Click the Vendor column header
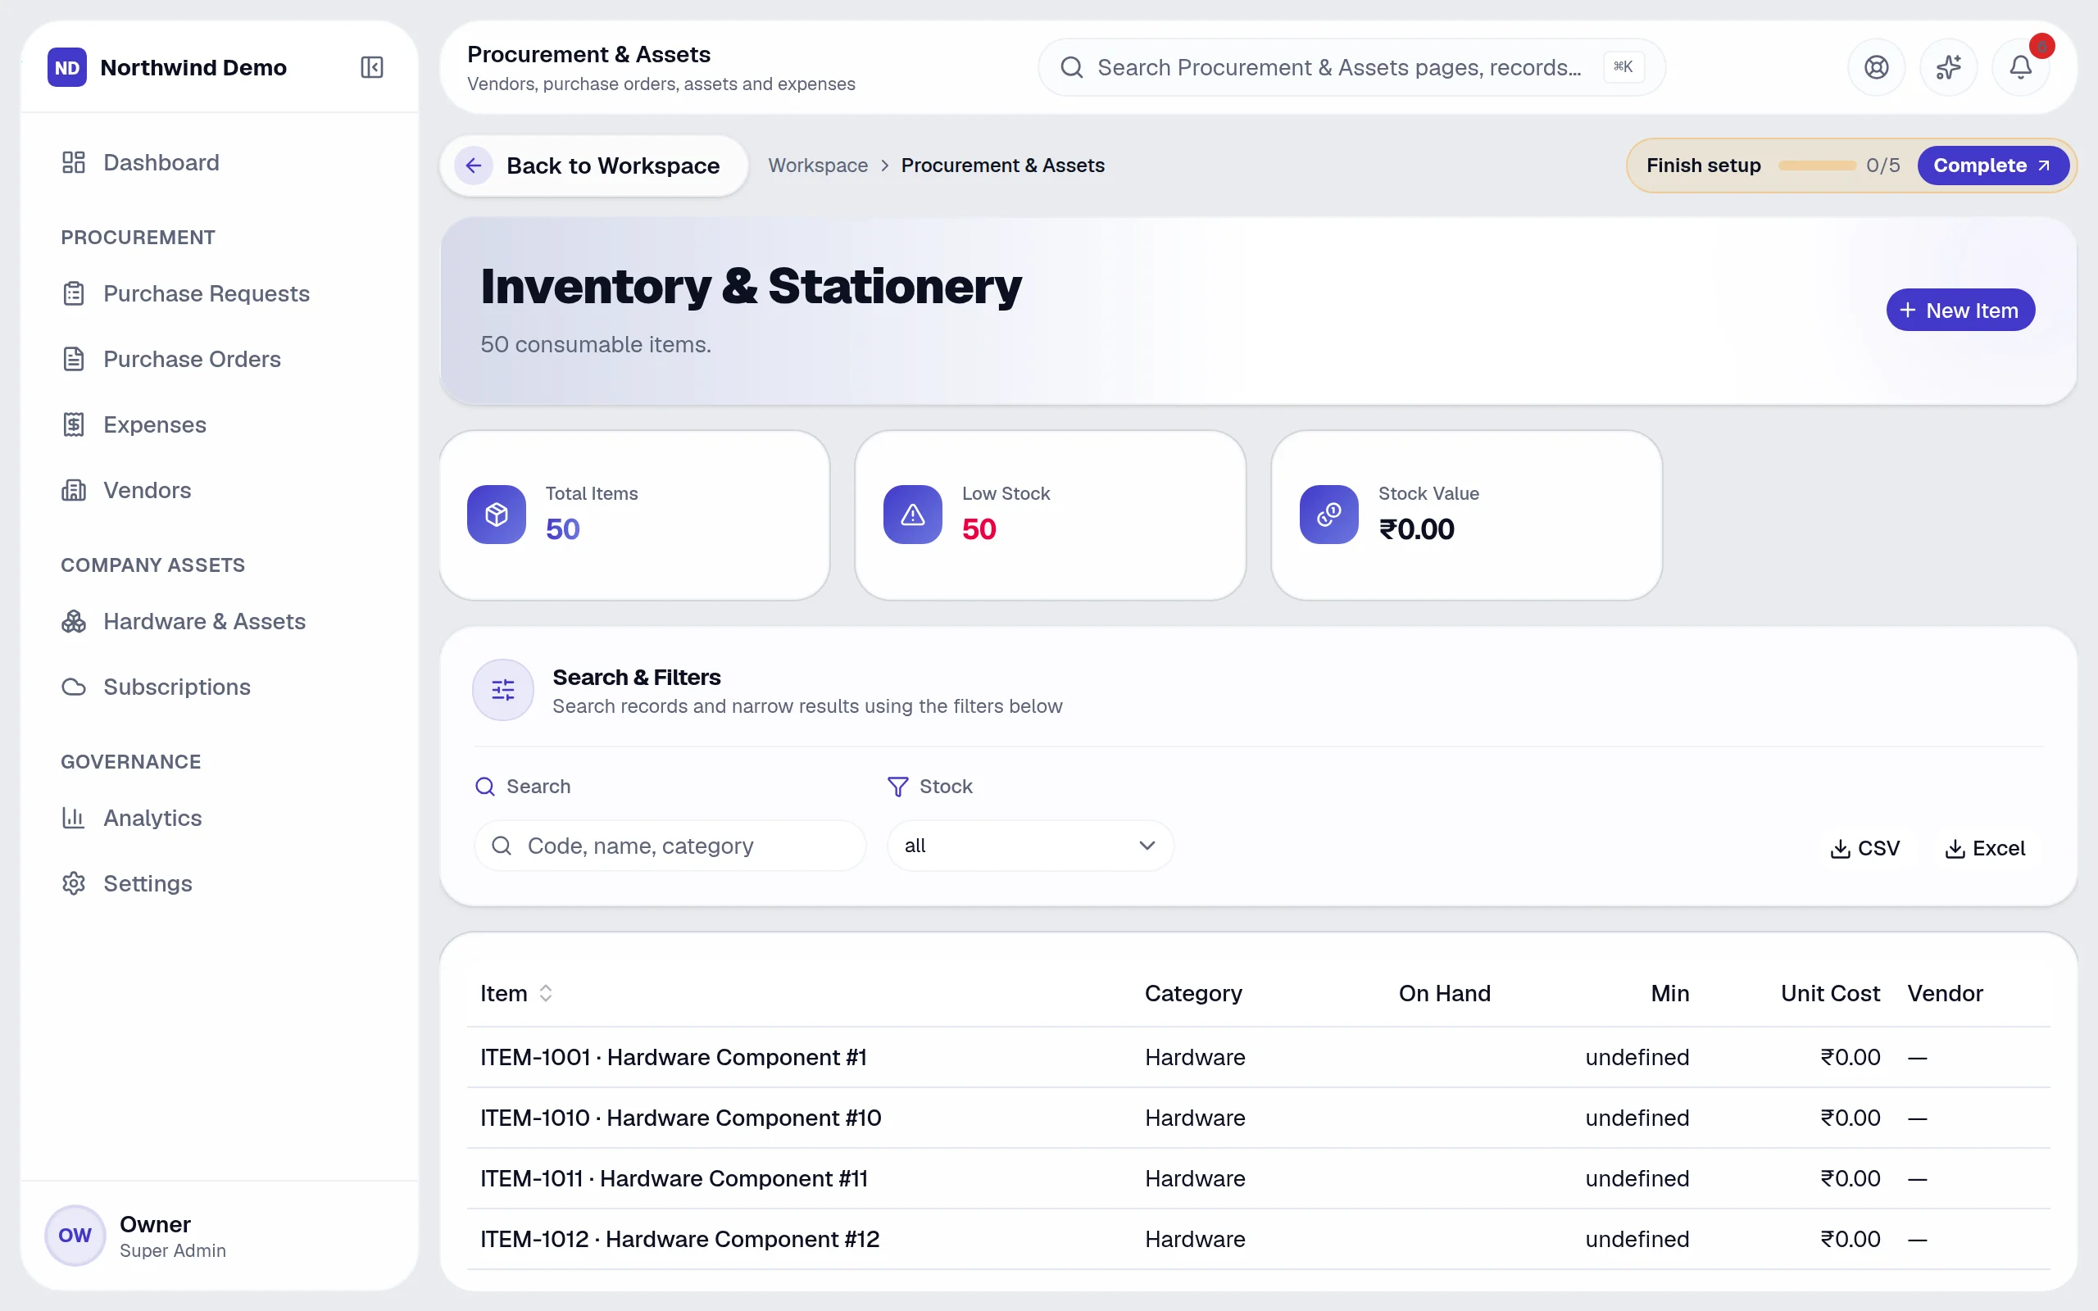Screen dimensions: 2098x1311 (x=1945, y=993)
